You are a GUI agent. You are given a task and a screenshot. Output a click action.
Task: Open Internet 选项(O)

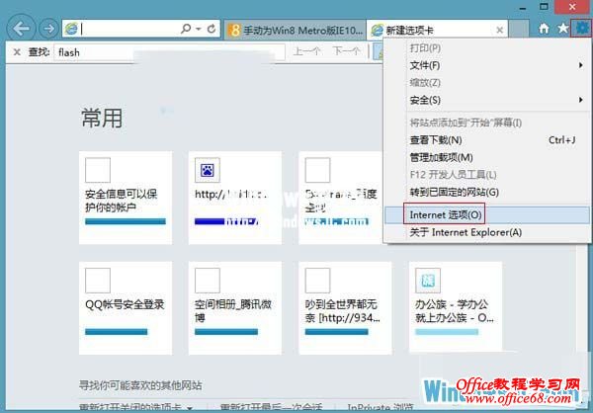click(x=486, y=214)
